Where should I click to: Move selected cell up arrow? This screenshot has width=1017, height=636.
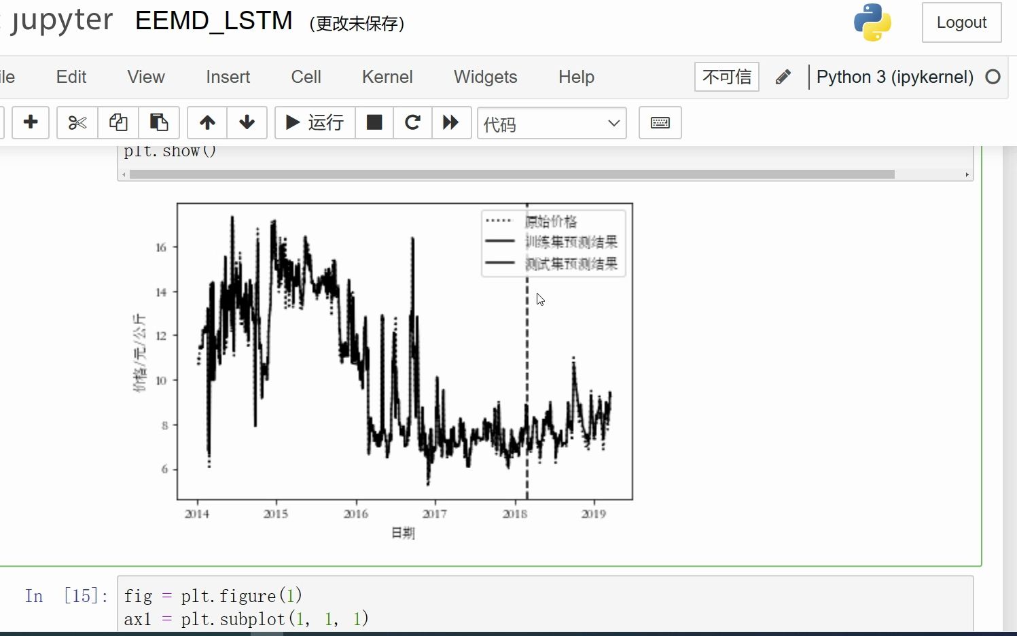207,123
